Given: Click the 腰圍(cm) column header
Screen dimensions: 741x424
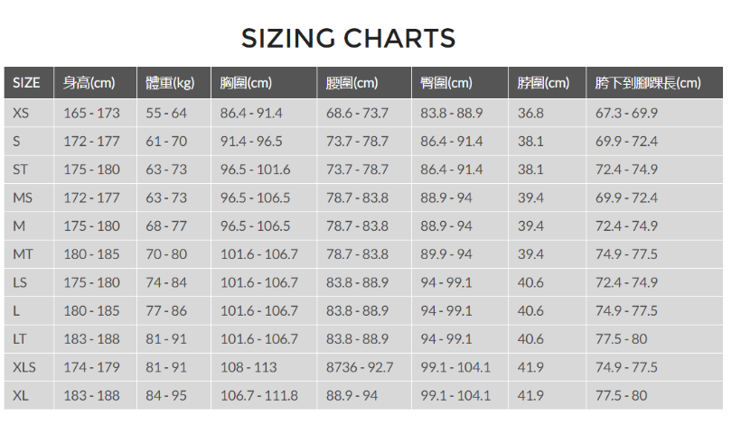Looking at the screenshot, I should pyautogui.click(x=364, y=82).
